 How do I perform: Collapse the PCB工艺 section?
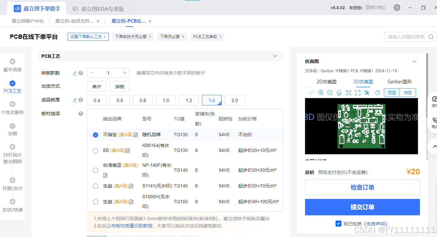(x=275, y=56)
